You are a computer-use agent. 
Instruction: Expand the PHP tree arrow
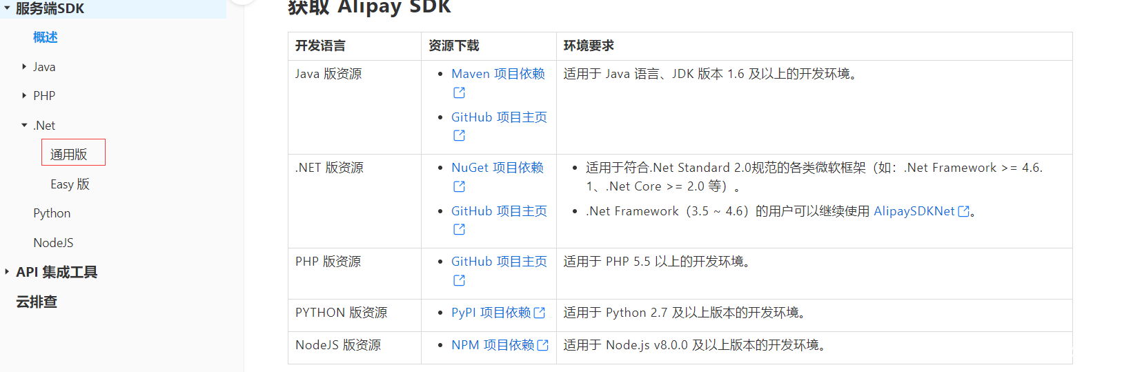(24, 96)
